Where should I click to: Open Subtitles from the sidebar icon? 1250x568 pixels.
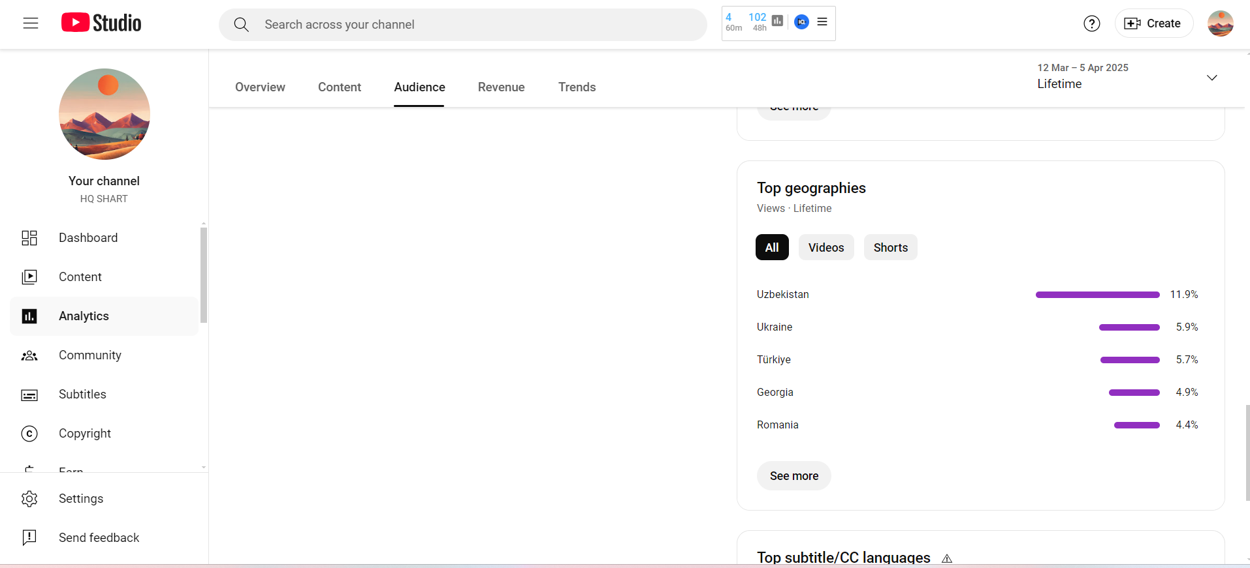tap(29, 395)
